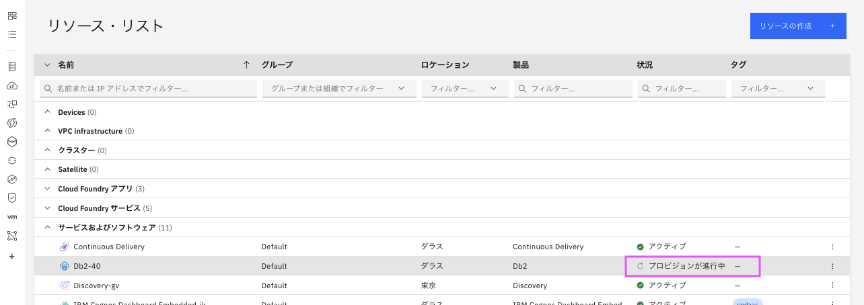The width and height of the screenshot is (864, 305).
Task: Expand the Cloud Foundry アプリ (3) group
Action: [47, 189]
